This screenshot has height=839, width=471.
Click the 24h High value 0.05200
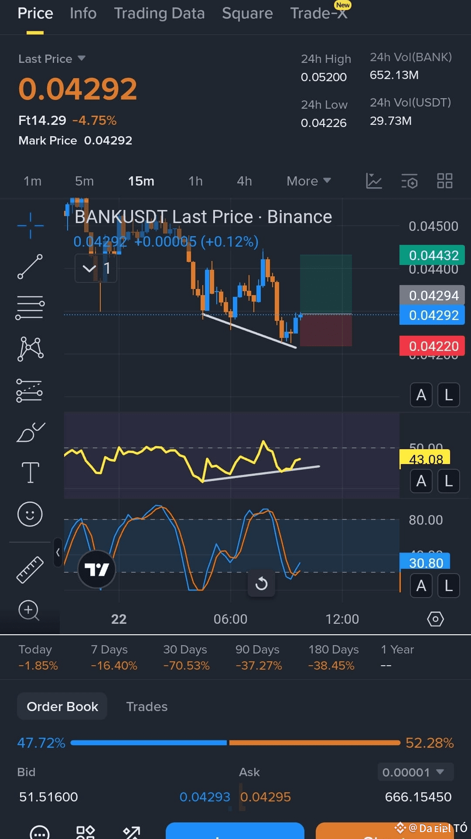point(324,77)
